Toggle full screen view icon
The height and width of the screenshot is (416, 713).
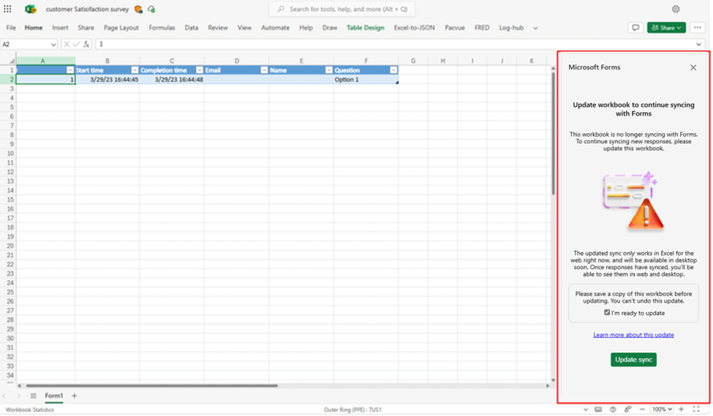click(x=696, y=409)
